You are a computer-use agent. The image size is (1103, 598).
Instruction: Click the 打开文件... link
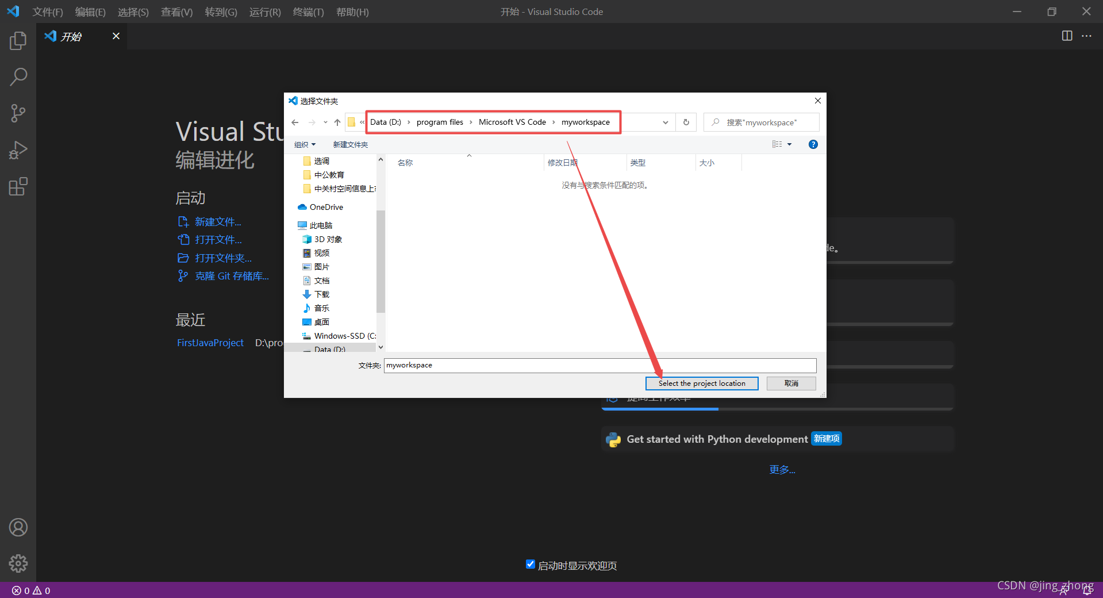[218, 240]
